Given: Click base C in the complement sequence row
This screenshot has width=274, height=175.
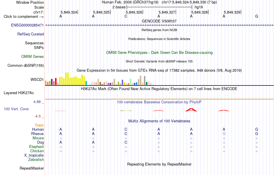Looking at the screenshot, I should pyautogui.click(x=126, y=16).
